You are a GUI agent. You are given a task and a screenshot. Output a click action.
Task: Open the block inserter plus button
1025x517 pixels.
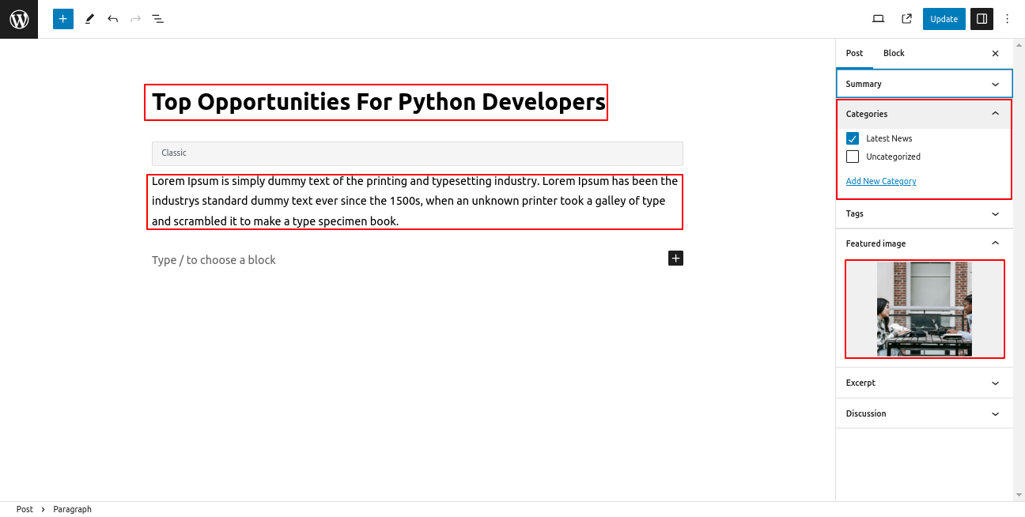click(x=63, y=19)
